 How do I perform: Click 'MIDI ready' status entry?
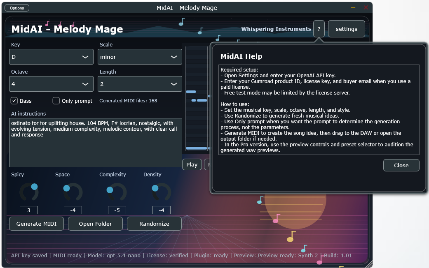(x=67, y=255)
